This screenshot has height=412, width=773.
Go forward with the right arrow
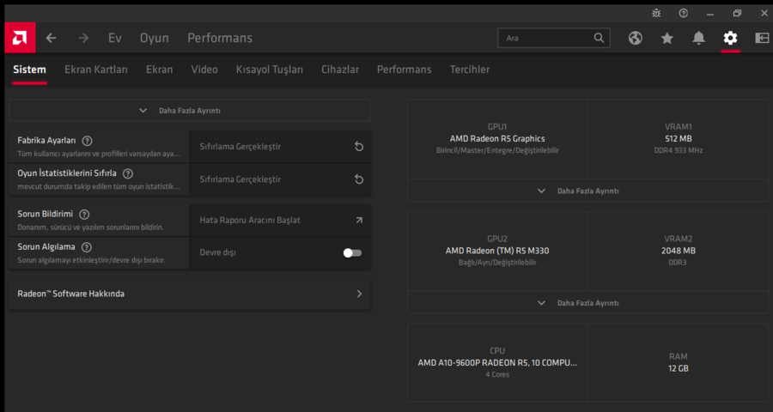(x=83, y=38)
